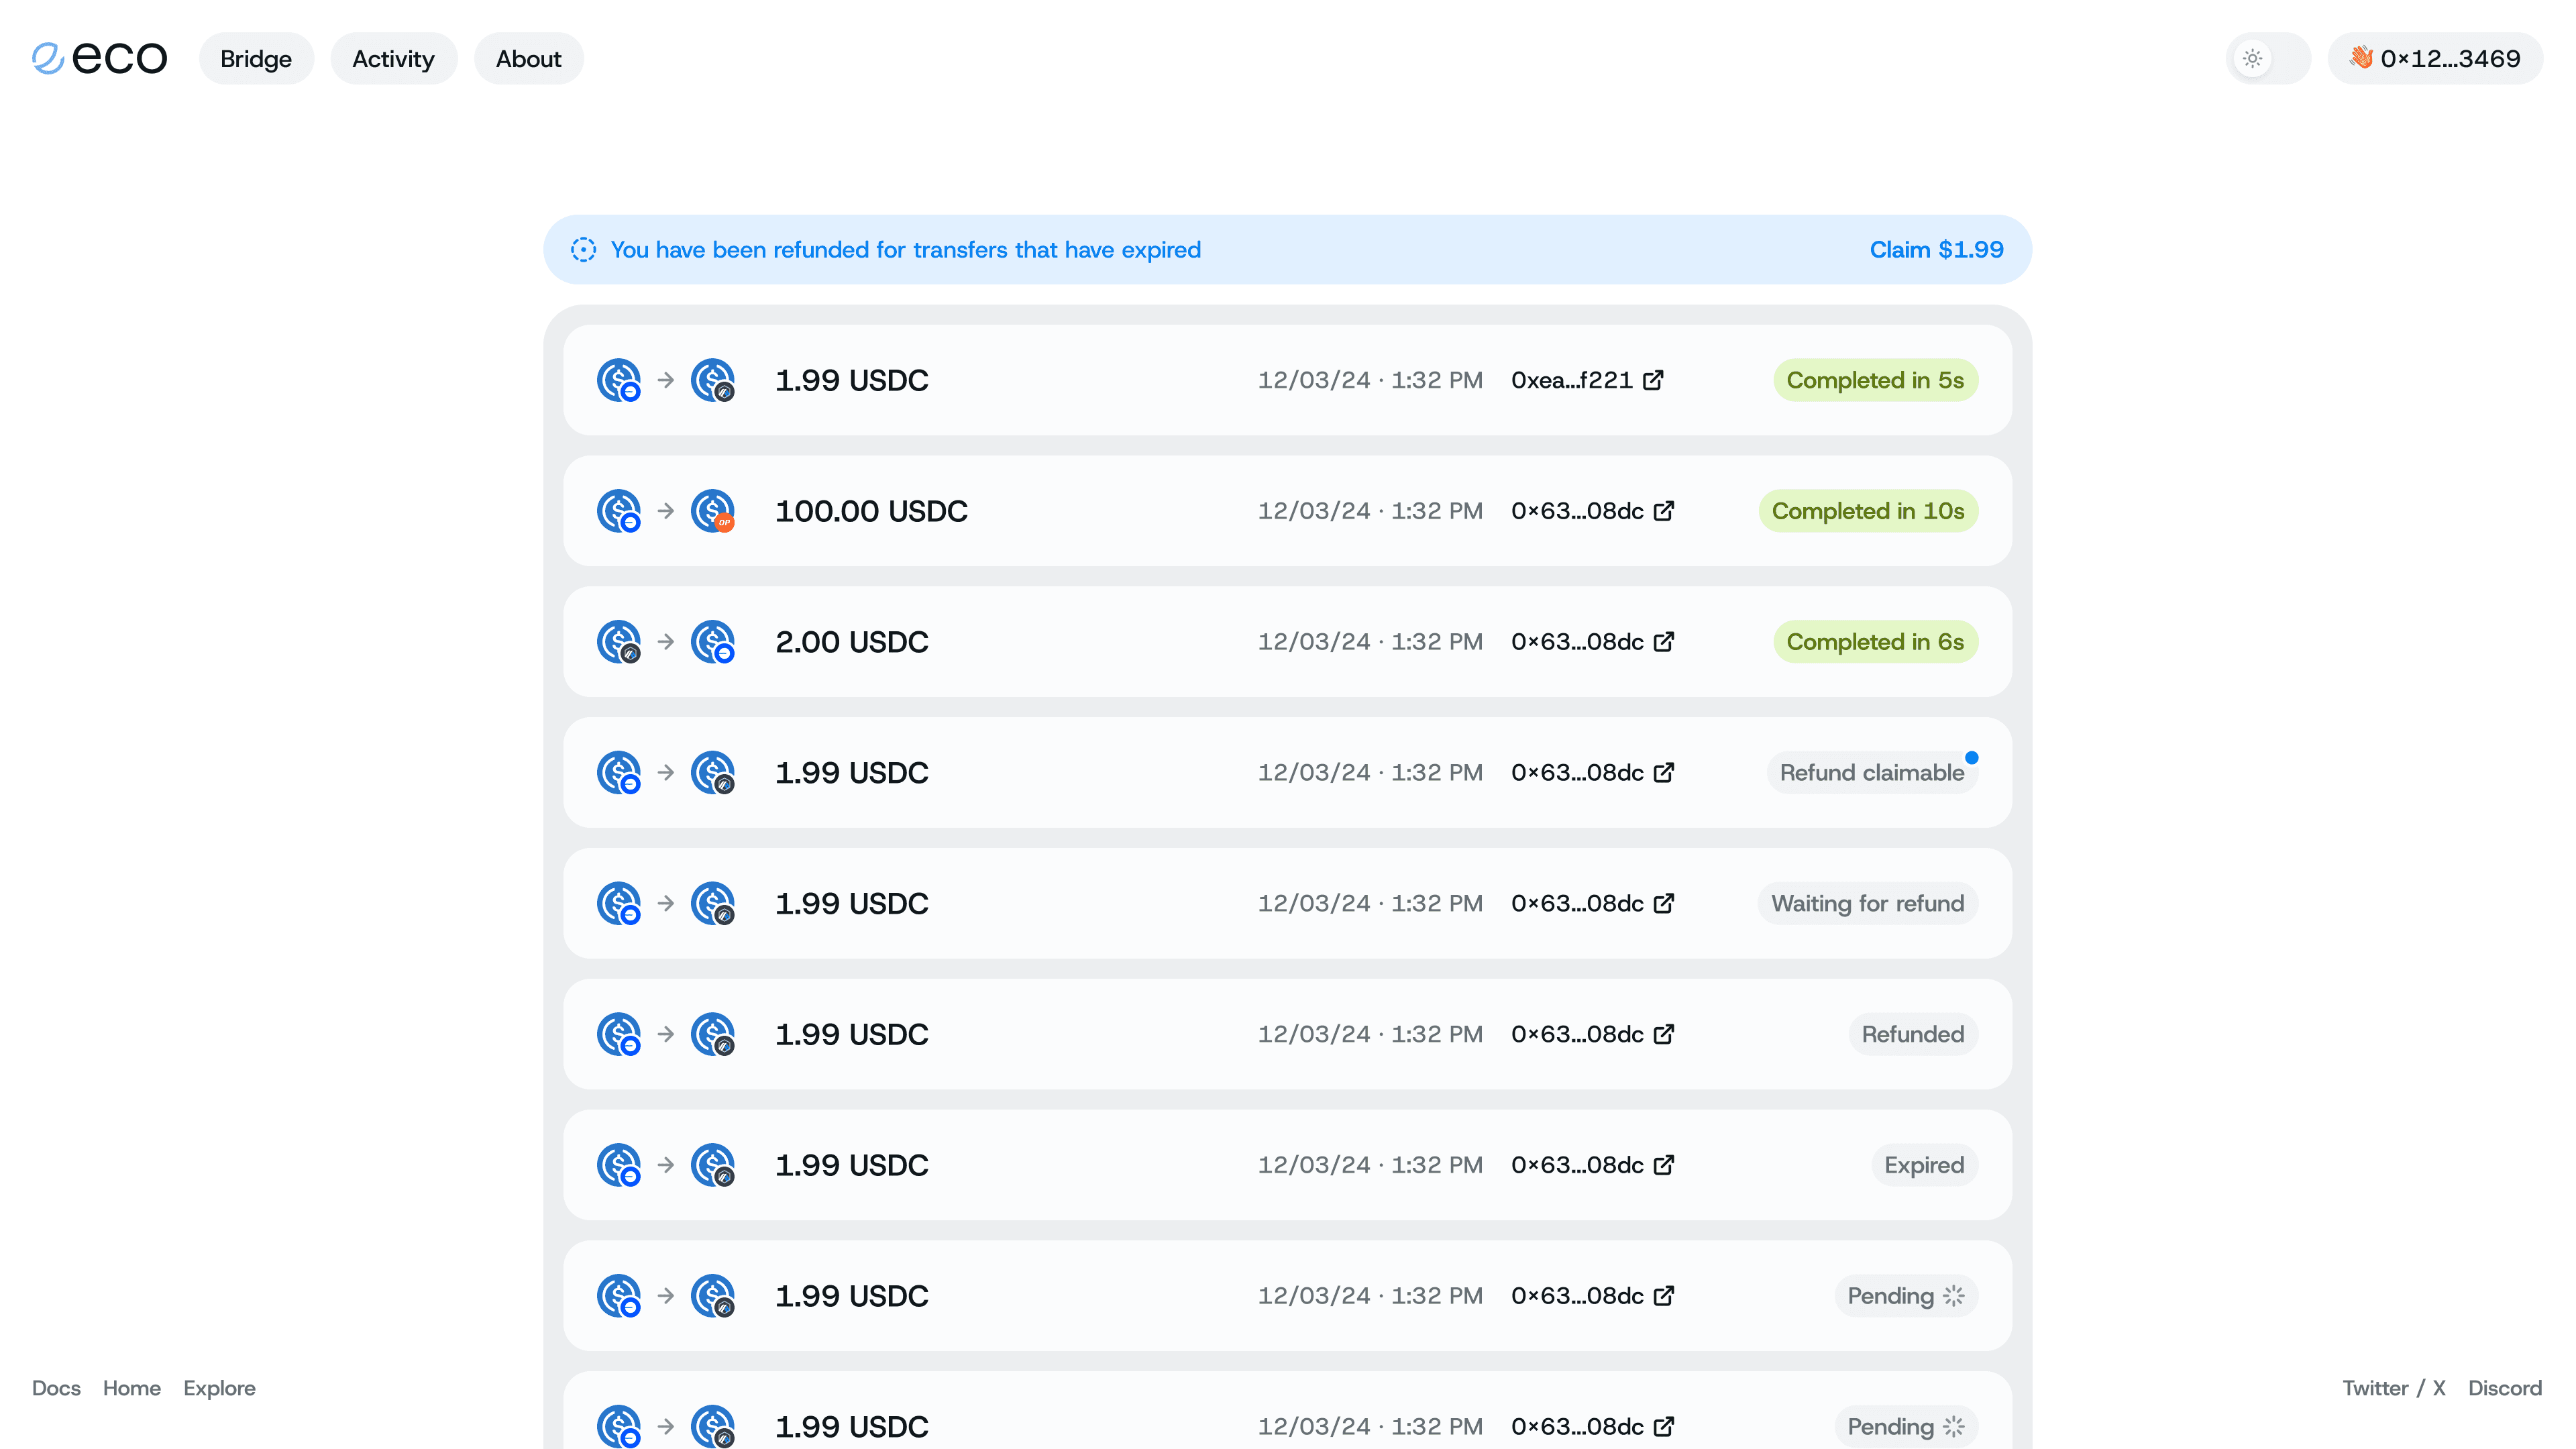Image resolution: width=2576 pixels, height=1449 pixels.
Task: Click the Completed in 6s badge
Action: coord(1875,642)
